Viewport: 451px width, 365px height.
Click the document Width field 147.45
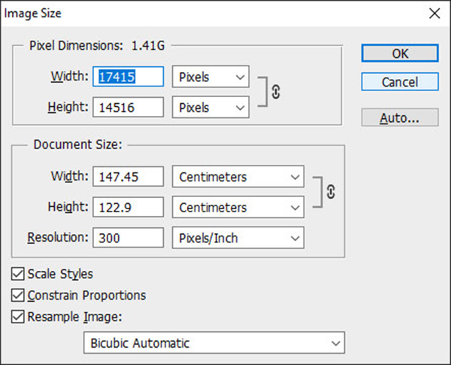[x=129, y=176]
